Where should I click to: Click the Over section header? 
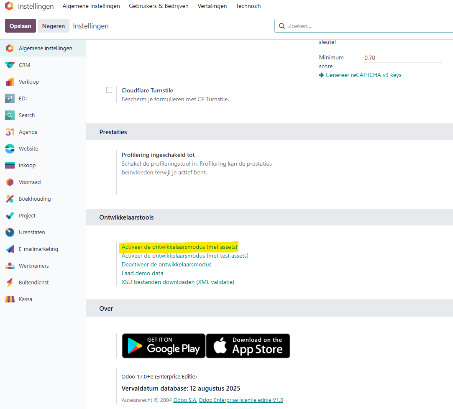coord(106,309)
